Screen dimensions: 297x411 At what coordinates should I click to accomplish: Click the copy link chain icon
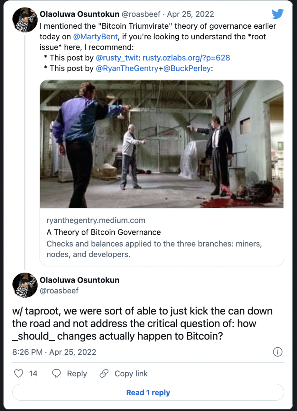click(x=104, y=373)
